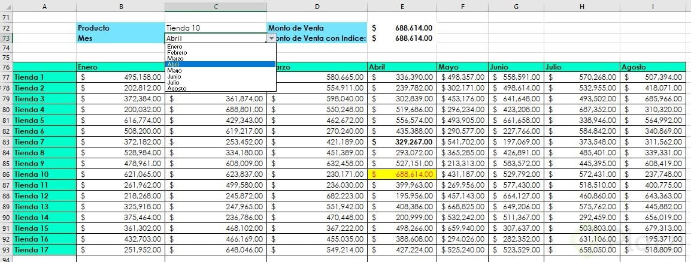This screenshot has height=262, width=691.
Task: Click the Monto de Venta label
Action: pyautogui.click(x=317, y=28)
